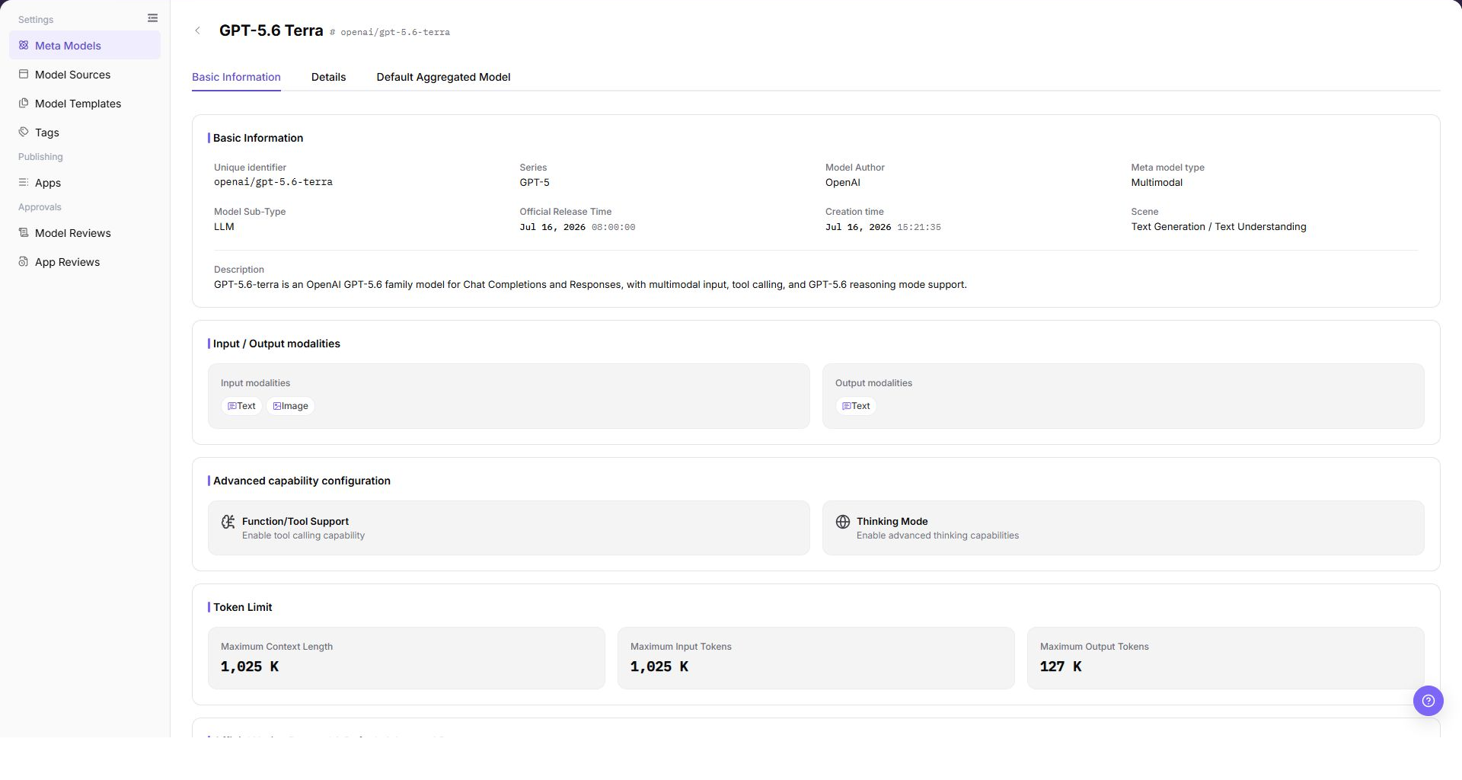Go to Model Reviews under Approvals

click(x=85, y=233)
